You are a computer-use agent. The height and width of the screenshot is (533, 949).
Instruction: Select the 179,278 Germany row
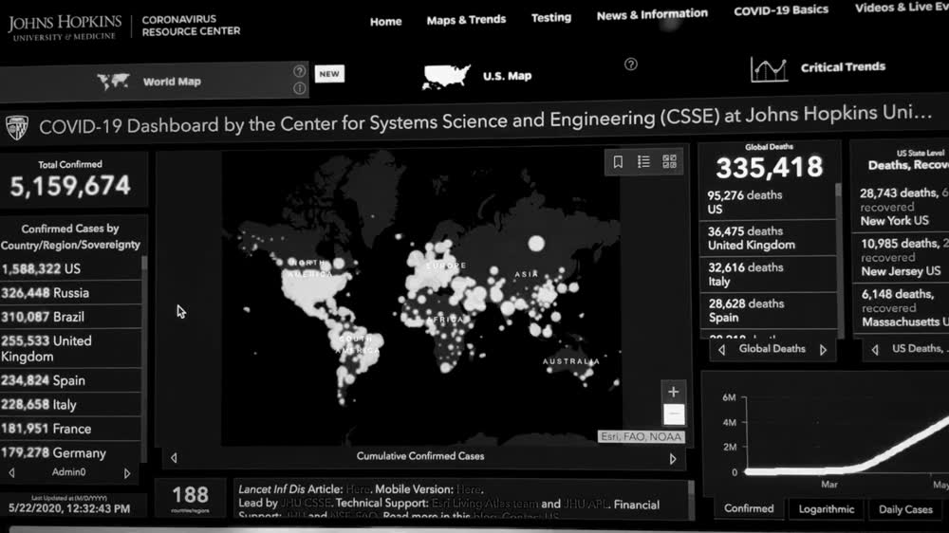point(71,453)
